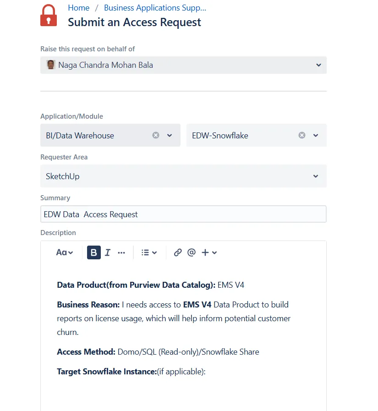Clear the BI/Data Warehouse selection
The image size is (378, 411).
(156, 135)
